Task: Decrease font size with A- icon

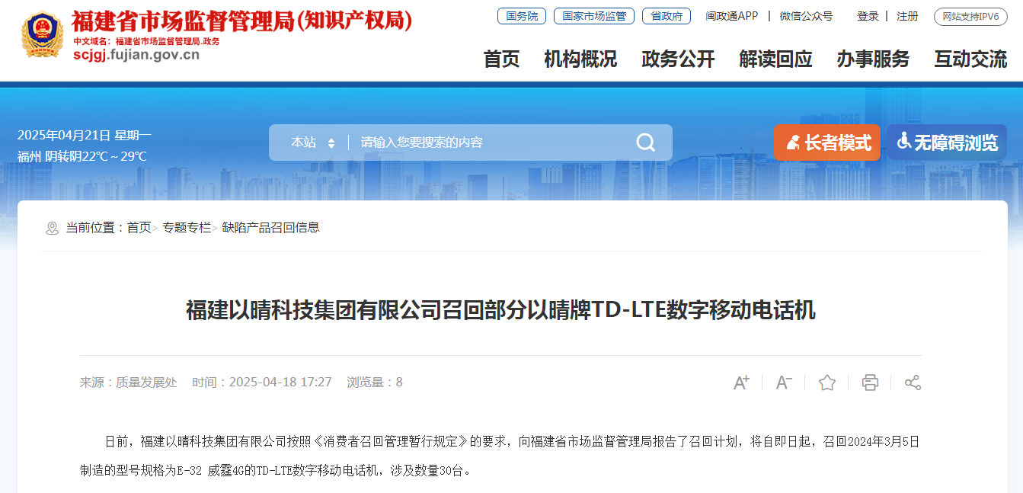Action: [784, 383]
